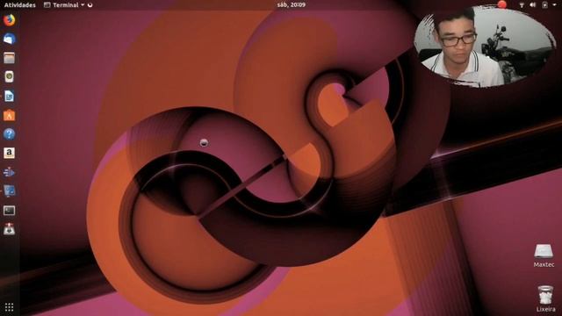This screenshot has width=562, height=316.
Task: Open the clock calendar showing sáb, 20:09
Action: point(291,4)
